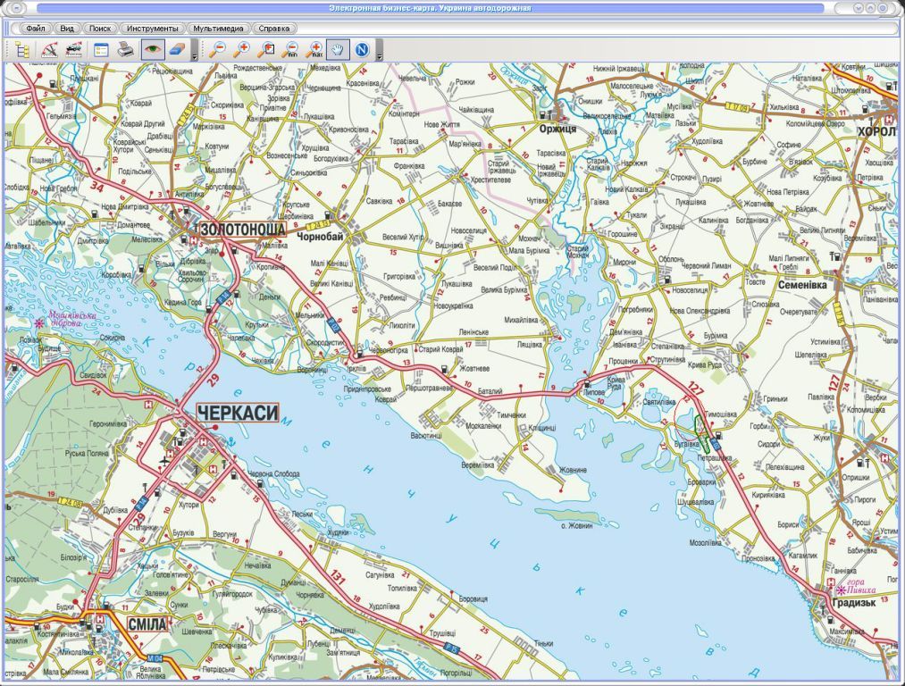Expand the second toolbar overflow arrow

tap(379, 50)
